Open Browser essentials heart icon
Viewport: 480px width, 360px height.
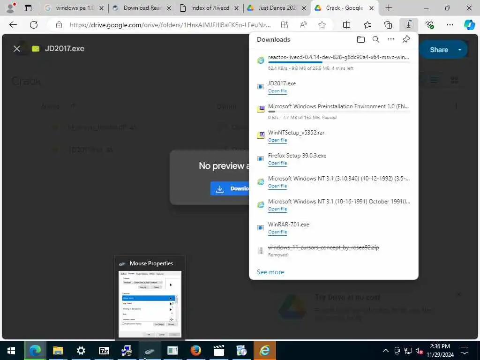tap(429, 25)
